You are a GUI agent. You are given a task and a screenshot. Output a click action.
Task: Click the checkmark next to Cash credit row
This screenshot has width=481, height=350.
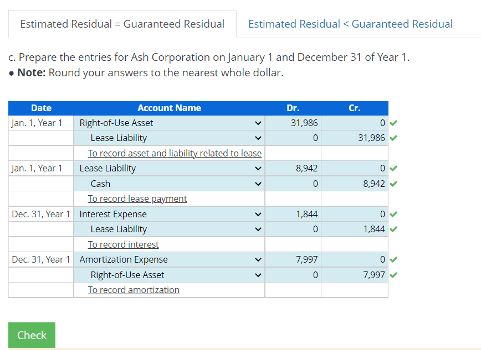(393, 184)
